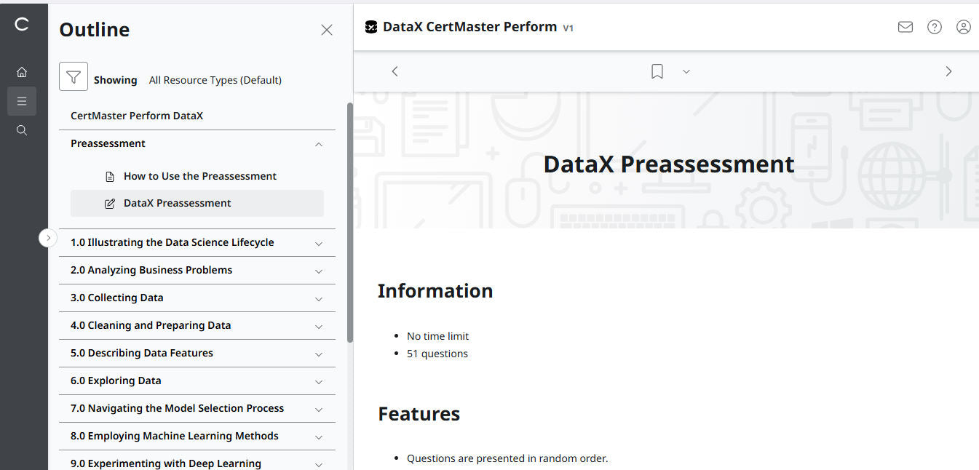Image resolution: width=979 pixels, height=470 pixels.
Task: Expand 3.0 Collecting Data section
Action: click(319, 298)
